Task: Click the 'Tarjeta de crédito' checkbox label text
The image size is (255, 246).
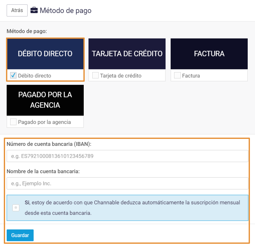Action: pyautogui.click(x=121, y=76)
